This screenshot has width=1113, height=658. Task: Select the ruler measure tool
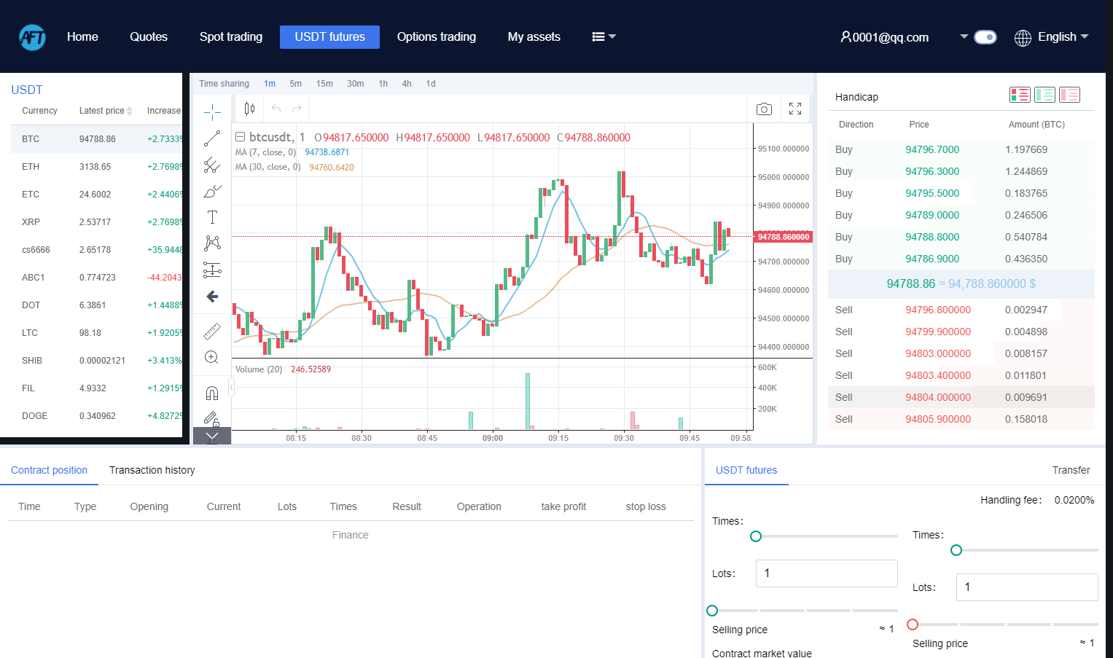click(x=212, y=332)
